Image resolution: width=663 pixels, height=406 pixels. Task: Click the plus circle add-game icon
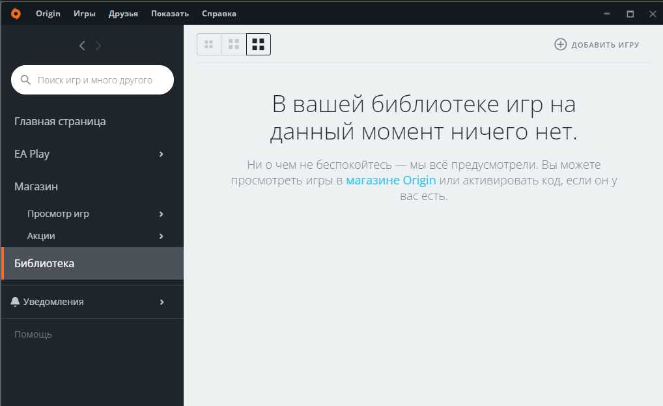click(560, 44)
